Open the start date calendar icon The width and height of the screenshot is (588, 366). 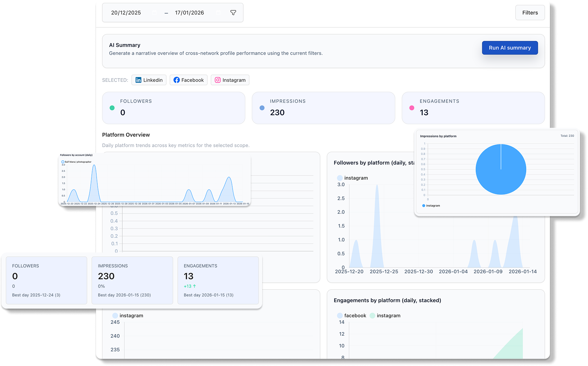pos(155,12)
